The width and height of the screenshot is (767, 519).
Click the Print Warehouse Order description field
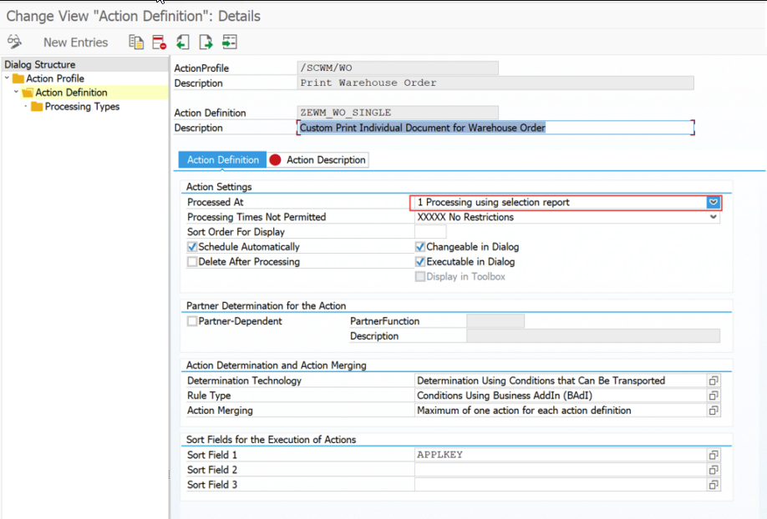495,83
